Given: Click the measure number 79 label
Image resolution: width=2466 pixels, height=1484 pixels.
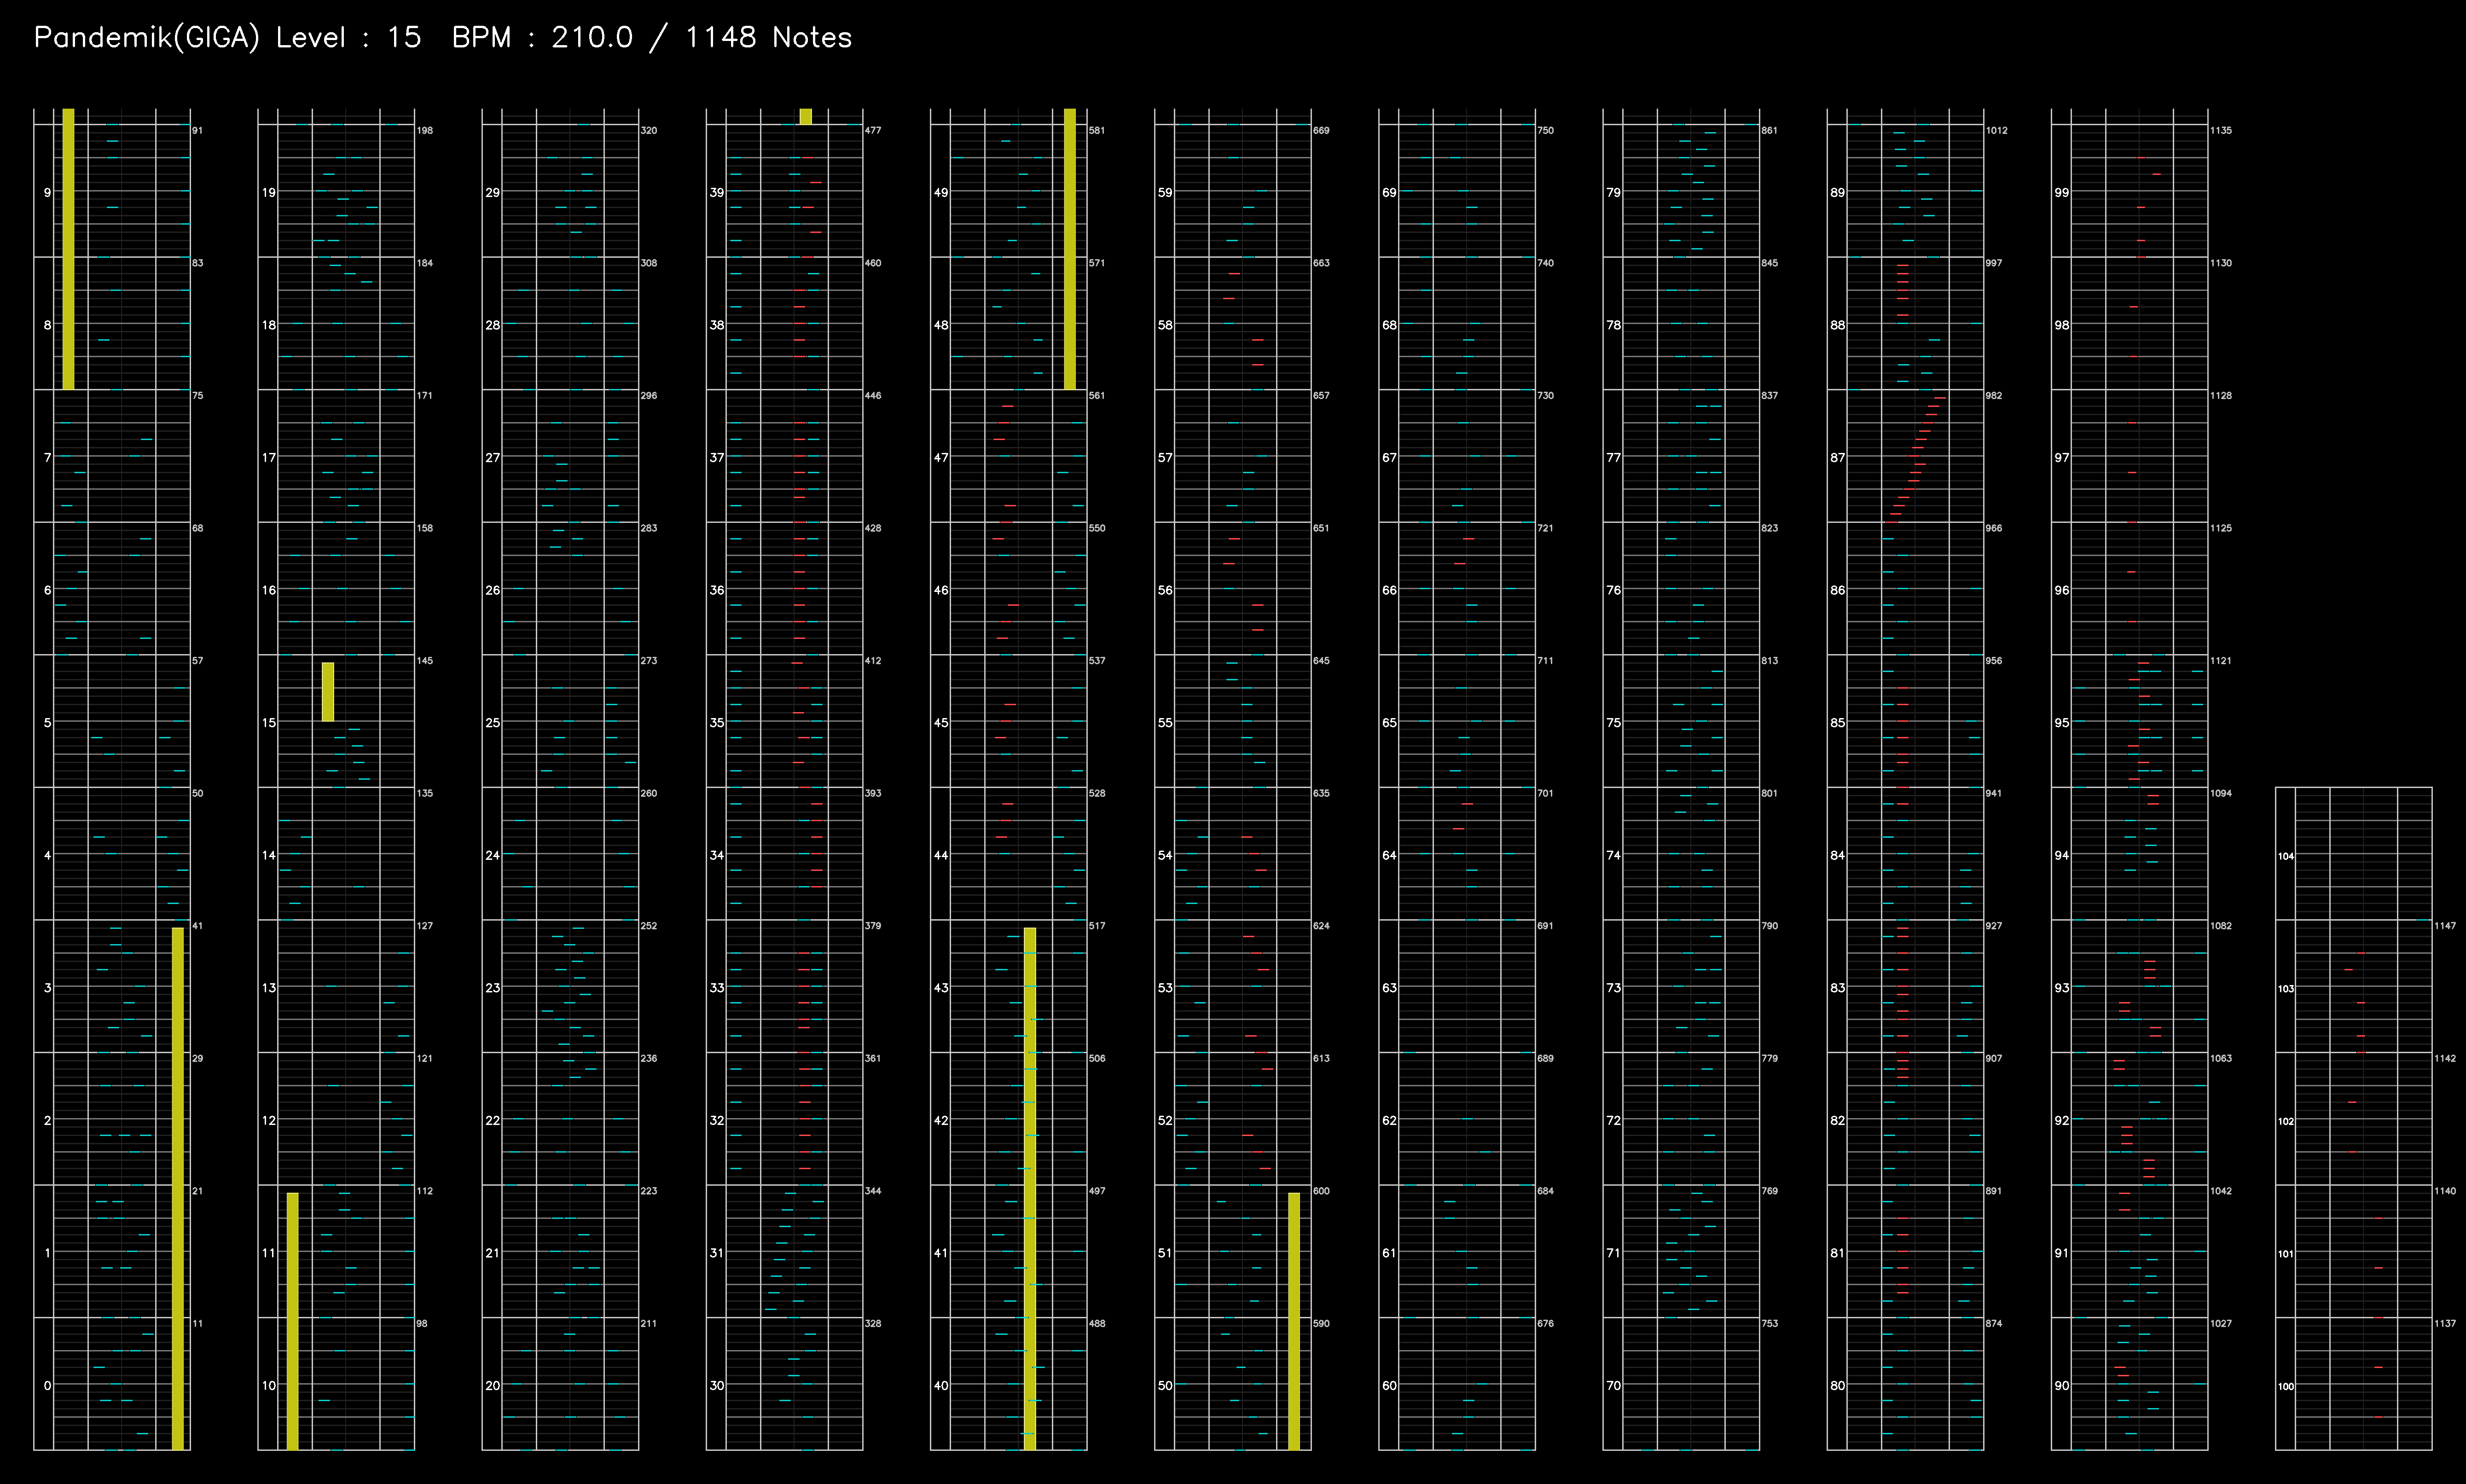Looking at the screenshot, I should (1613, 193).
